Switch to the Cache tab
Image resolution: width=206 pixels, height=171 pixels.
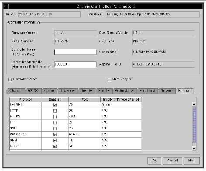click(50, 91)
